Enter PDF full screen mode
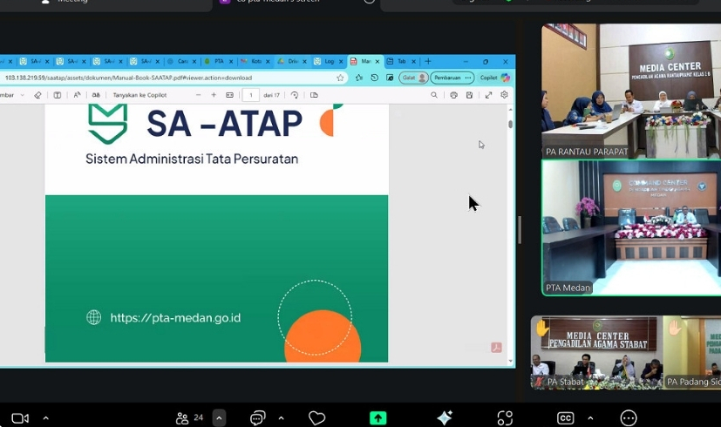 pos(488,95)
